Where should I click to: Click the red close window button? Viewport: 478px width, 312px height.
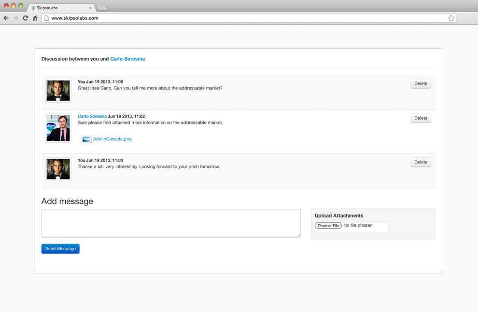coord(6,6)
